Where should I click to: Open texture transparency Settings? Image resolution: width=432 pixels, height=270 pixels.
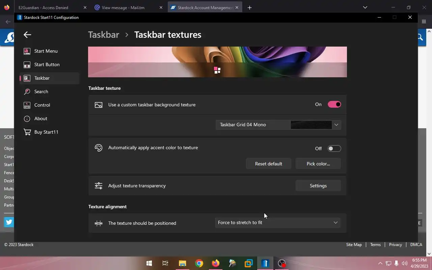[318, 186]
